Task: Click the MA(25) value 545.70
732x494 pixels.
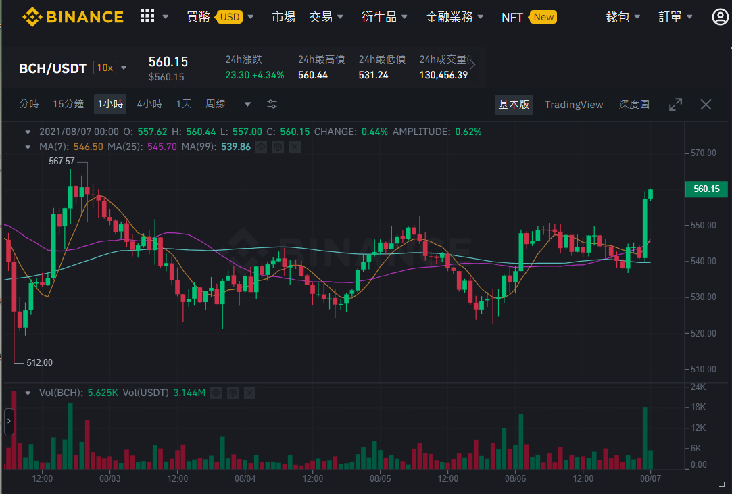Action: pos(162,147)
